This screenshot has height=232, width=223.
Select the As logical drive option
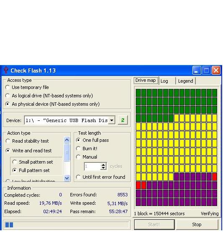(49, 96)
